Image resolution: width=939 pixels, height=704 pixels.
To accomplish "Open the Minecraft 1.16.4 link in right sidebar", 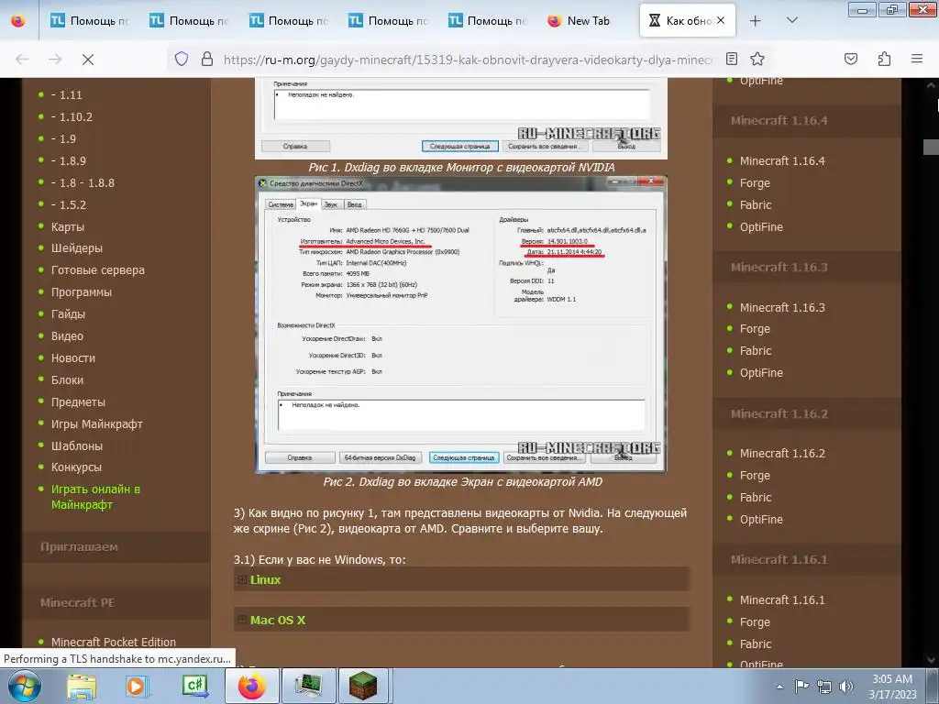I will [x=782, y=160].
